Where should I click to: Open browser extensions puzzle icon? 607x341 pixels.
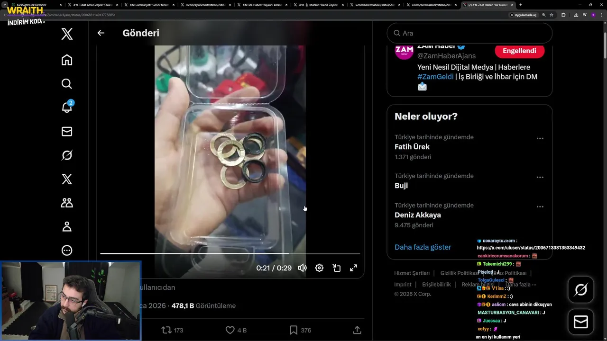pyautogui.click(x=563, y=15)
